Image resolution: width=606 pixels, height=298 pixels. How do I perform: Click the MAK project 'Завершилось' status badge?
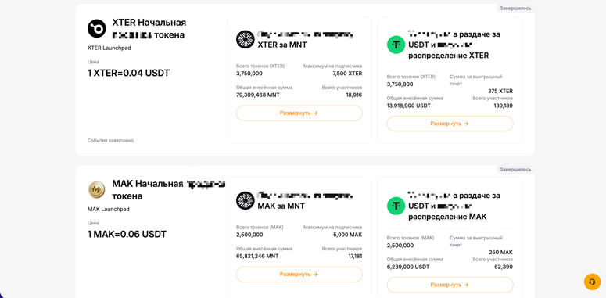click(x=515, y=169)
